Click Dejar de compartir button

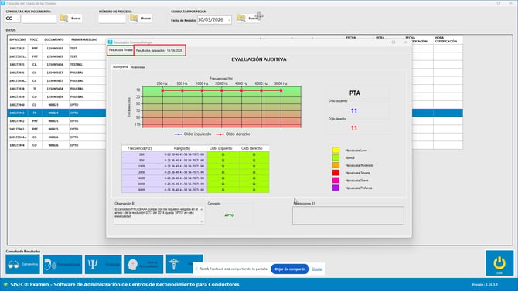tap(290, 269)
